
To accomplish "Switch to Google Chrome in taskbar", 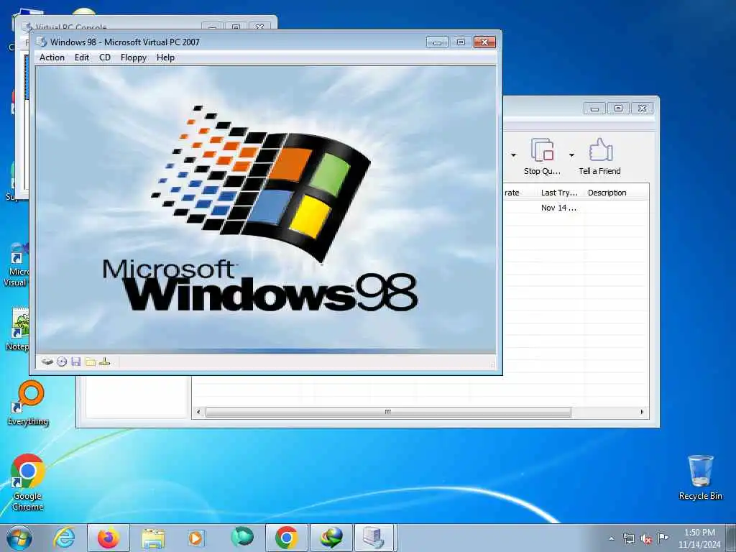I will [x=286, y=538].
